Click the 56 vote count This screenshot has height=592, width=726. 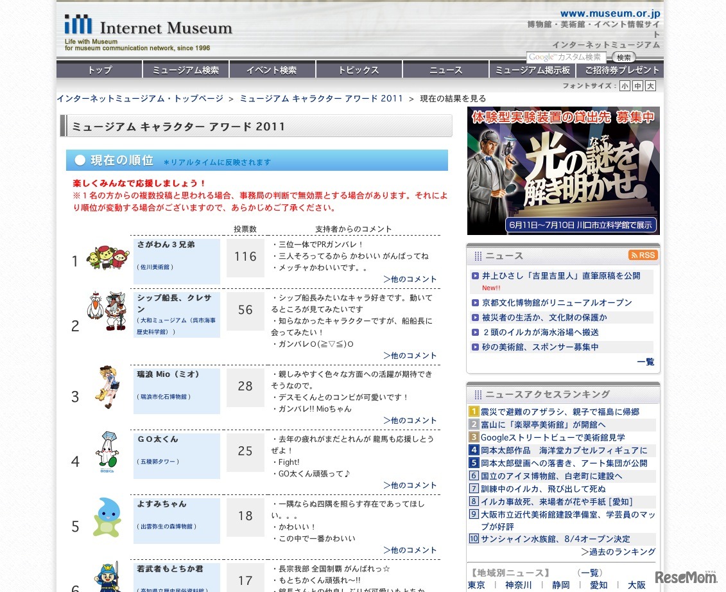(x=245, y=310)
